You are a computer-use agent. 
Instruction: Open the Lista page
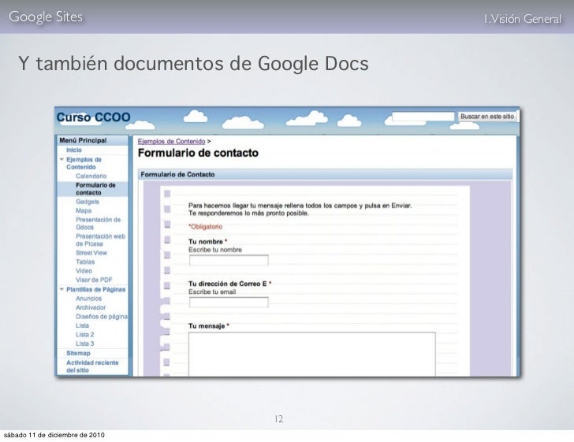tap(82, 325)
